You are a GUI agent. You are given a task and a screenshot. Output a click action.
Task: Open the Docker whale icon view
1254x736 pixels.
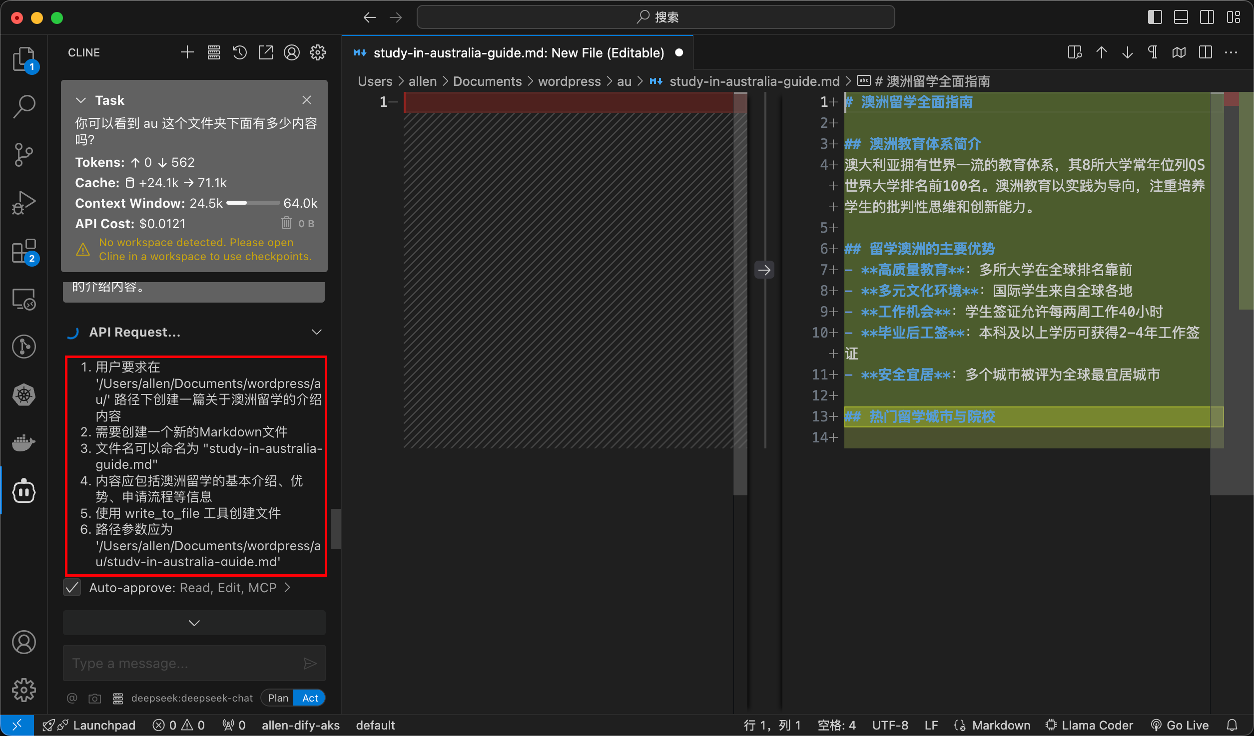point(24,443)
